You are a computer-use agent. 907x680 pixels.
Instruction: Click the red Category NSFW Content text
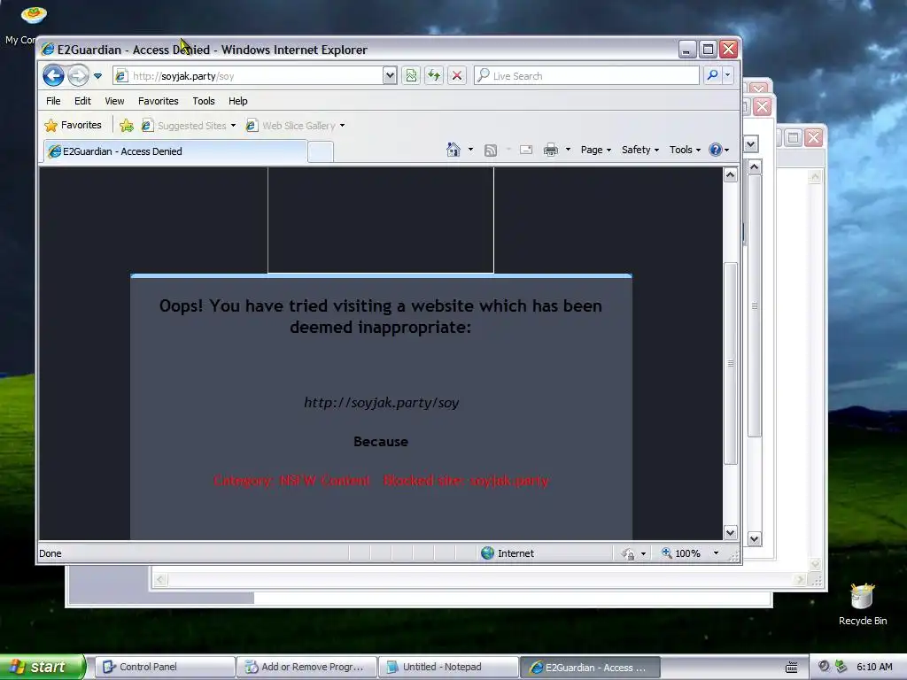click(x=292, y=481)
